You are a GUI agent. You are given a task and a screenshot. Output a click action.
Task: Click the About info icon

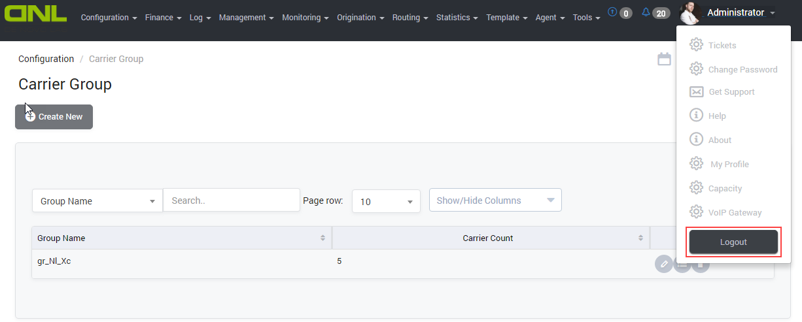[x=696, y=140]
